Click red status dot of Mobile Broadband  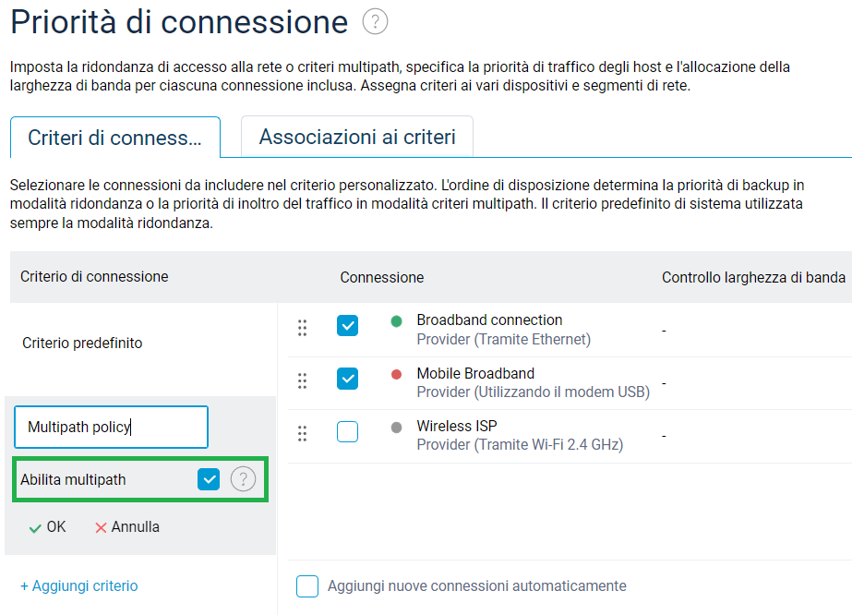(397, 374)
